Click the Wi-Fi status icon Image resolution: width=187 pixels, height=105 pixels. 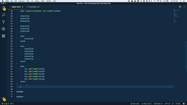click(158, 1)
